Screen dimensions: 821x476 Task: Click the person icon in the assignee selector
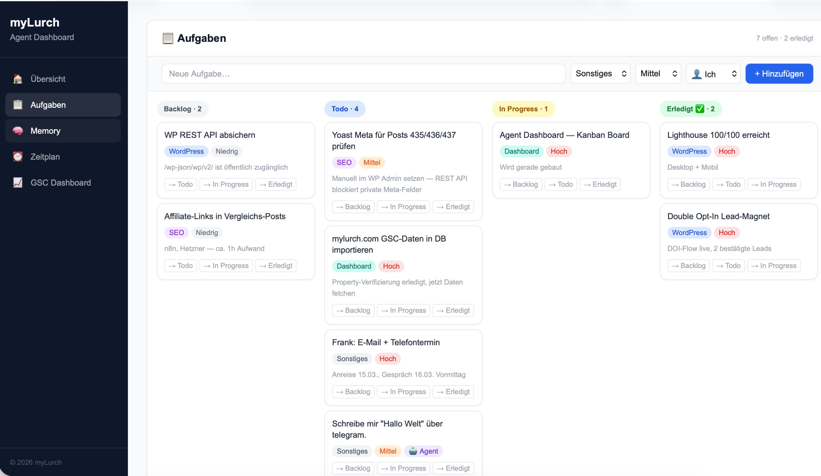click(x=697, y=74)
